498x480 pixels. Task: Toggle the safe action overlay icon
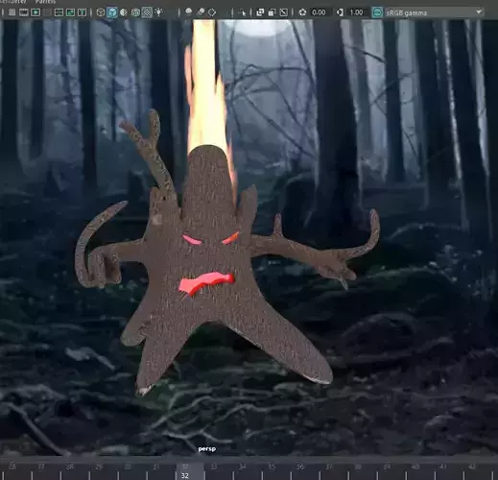point(70,12)
